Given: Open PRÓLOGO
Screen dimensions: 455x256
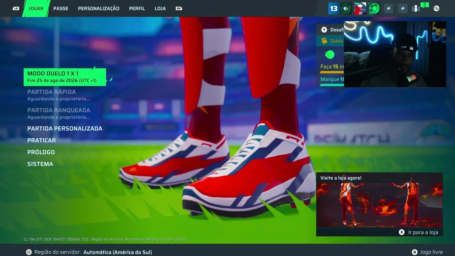Looking at the screenshot, I should (41, 152).
